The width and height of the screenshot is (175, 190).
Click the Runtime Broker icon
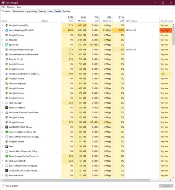(x=7, y=176)
